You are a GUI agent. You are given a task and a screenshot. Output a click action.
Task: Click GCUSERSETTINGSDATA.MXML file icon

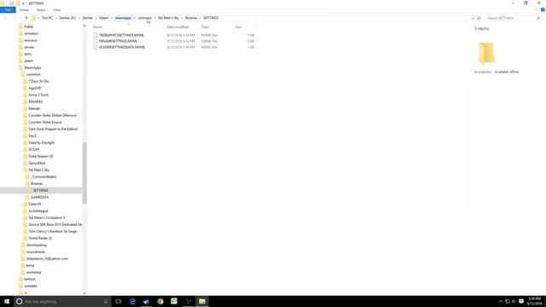[x=95, y=47]
